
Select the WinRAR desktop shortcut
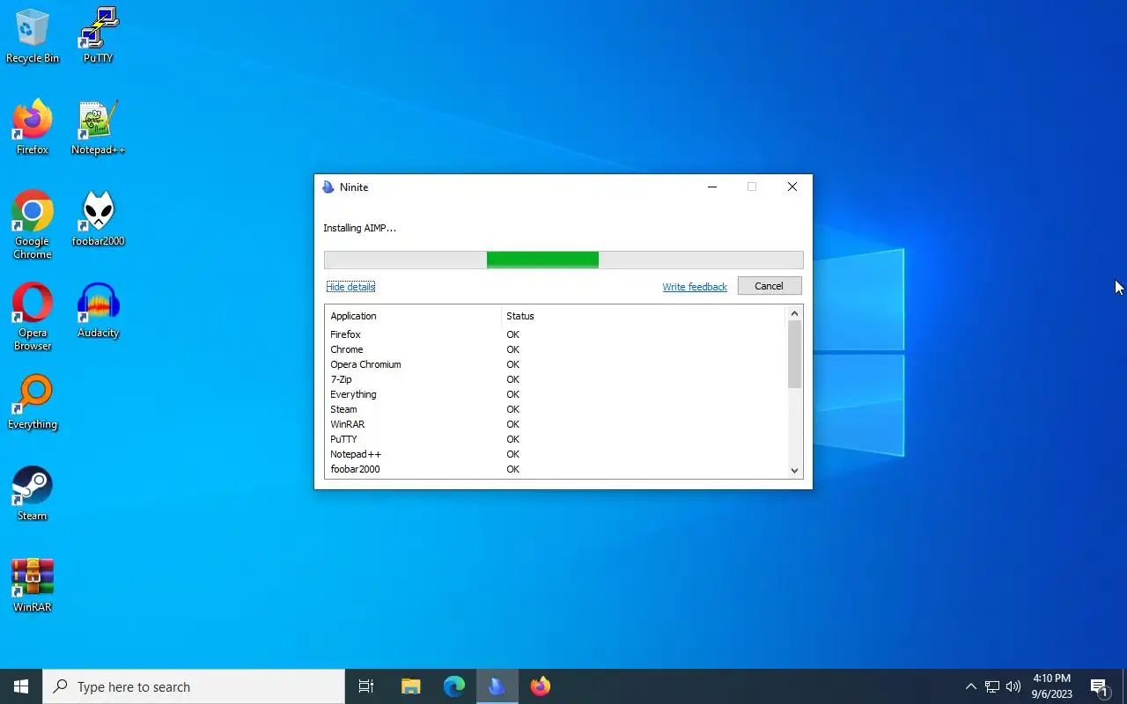(33, 586)
